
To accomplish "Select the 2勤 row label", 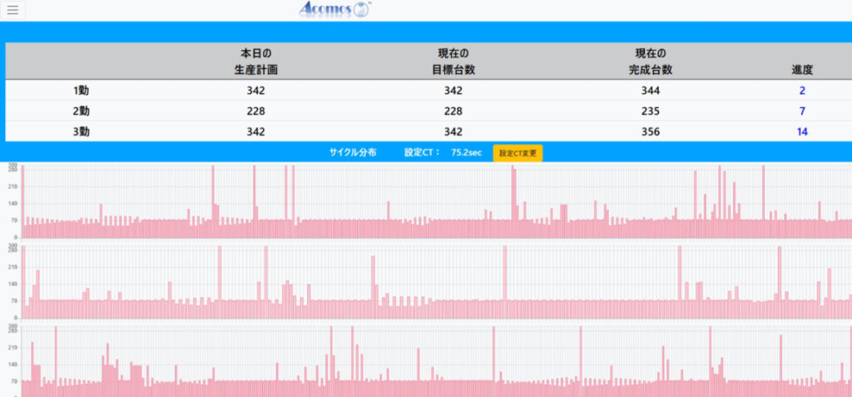I will coord(81,111).
